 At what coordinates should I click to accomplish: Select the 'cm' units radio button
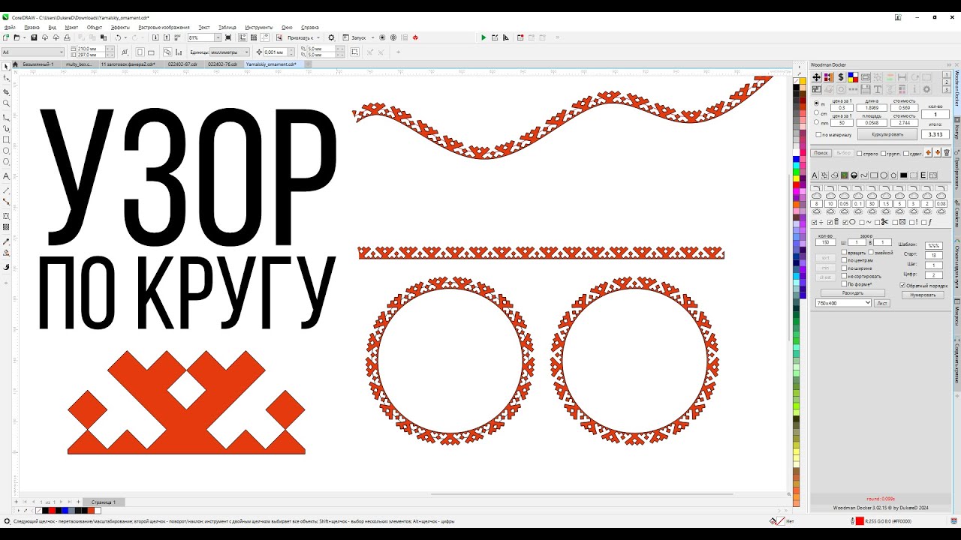(x=816, y=112)
